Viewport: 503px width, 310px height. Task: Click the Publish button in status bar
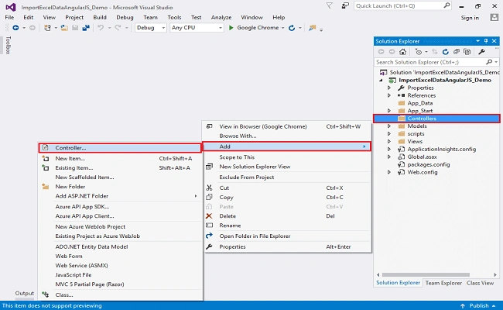[x=478, y=305]
